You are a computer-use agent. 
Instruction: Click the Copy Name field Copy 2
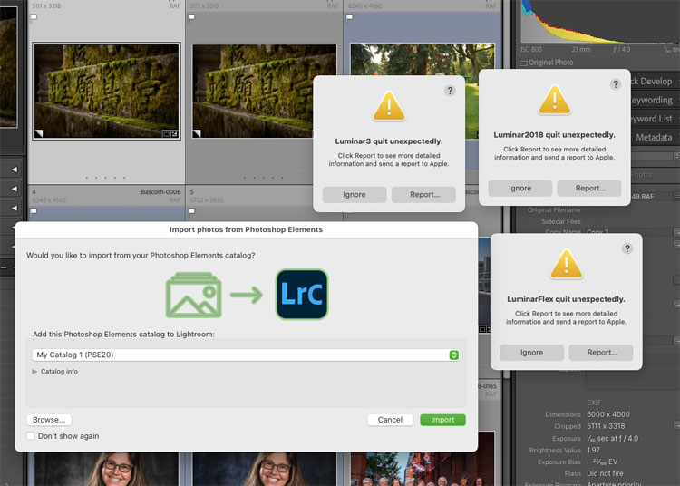597,231
